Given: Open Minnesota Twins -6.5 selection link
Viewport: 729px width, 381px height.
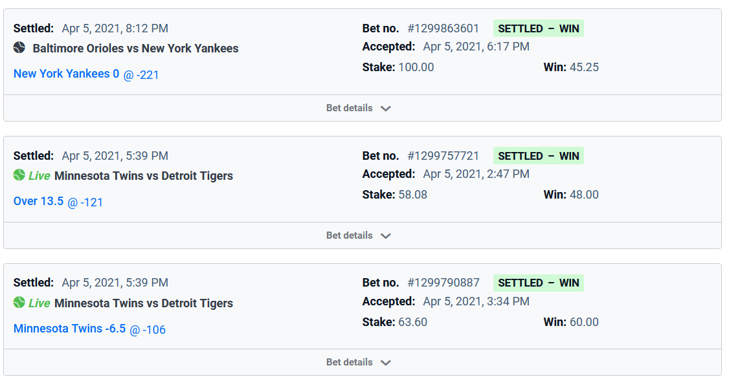Looking at the screenshot, I should pos(70,329).
